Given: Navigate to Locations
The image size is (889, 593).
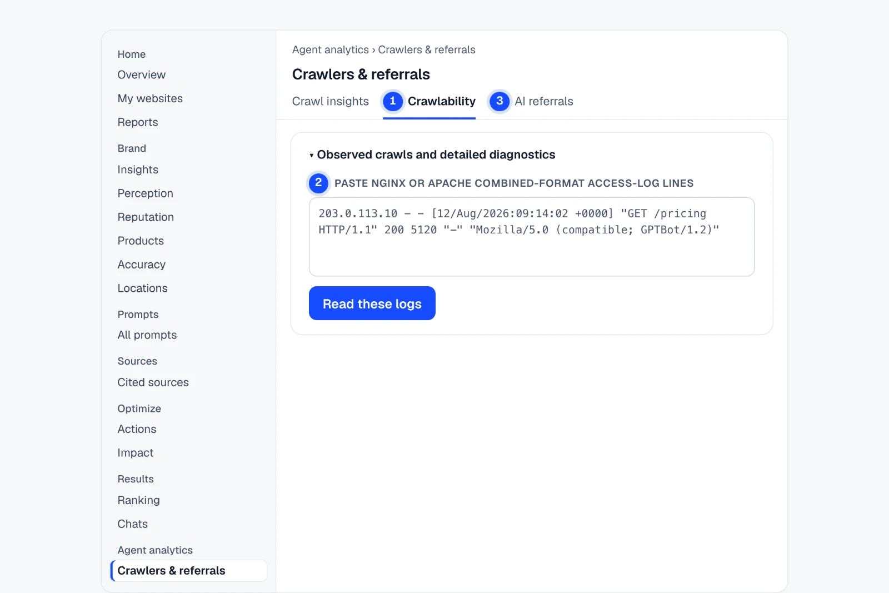Looking at the screenshot, I should [143, 288].
